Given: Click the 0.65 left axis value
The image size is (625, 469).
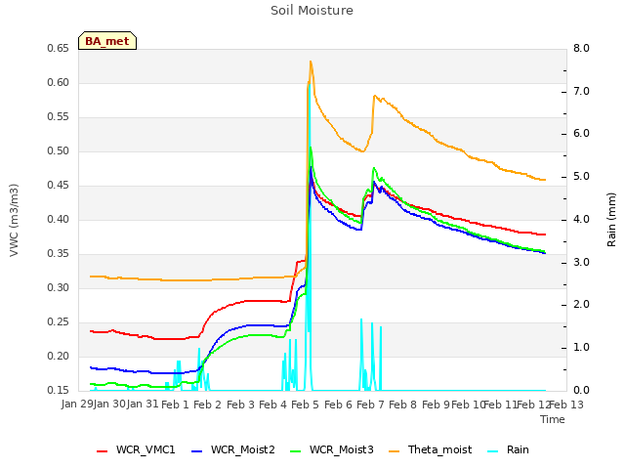Looking at the screenshot, I should (58, 48).
